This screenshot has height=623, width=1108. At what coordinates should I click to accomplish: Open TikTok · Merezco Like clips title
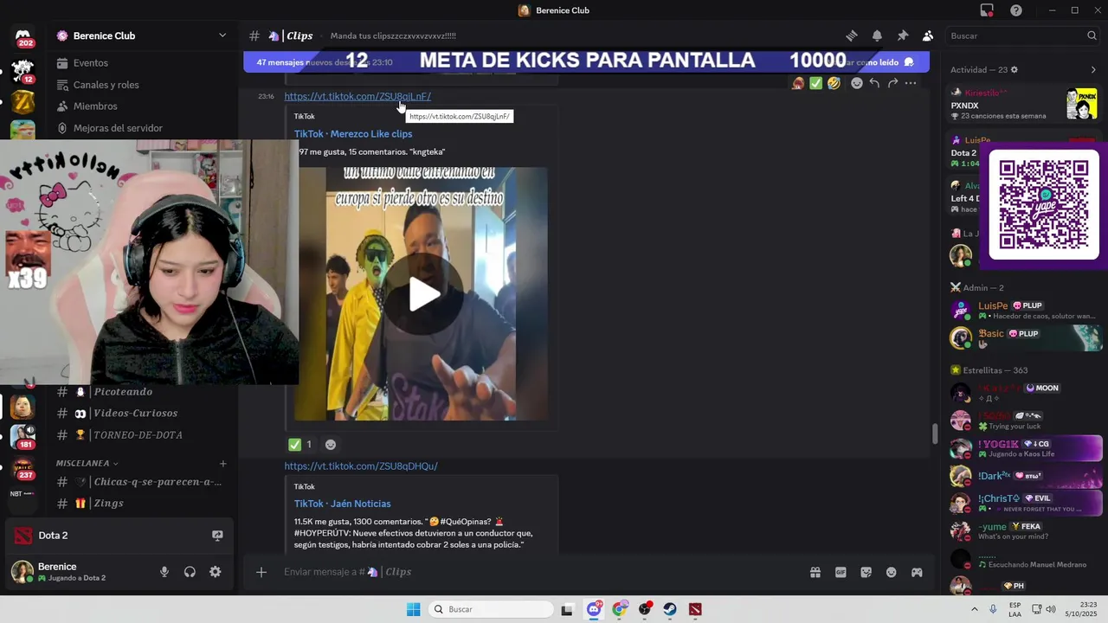(x=353, y=134)
